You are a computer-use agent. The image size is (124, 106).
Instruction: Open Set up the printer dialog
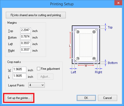[19, 98]
